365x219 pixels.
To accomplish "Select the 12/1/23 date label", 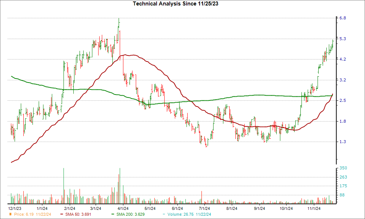I will [x=15, y=208].
